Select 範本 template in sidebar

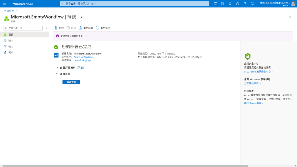point(25,52)
